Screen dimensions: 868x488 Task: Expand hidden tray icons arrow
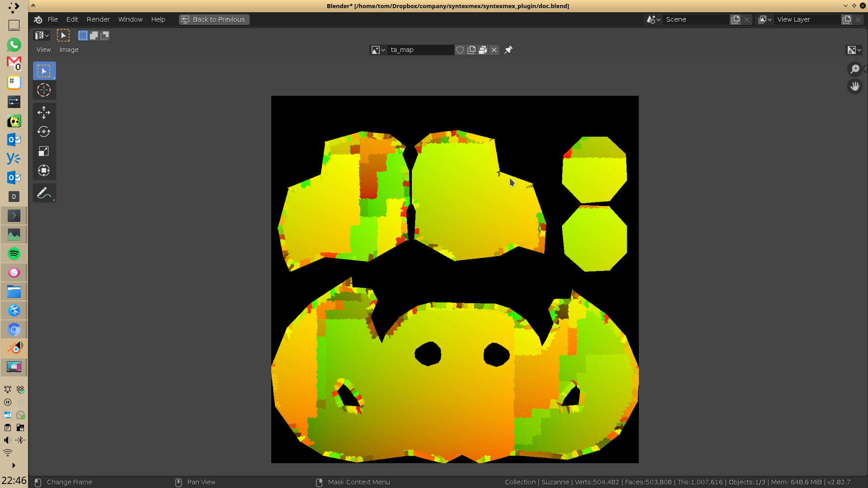tap(14, 465)
